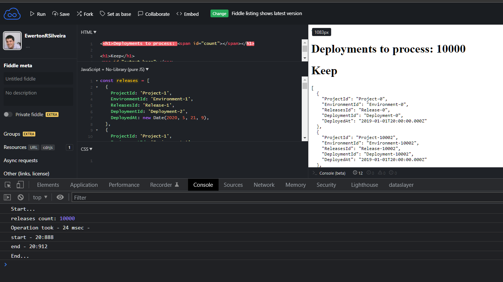Save the fiddle
This screenshot has height=282, width=503.
coord(61,14)
